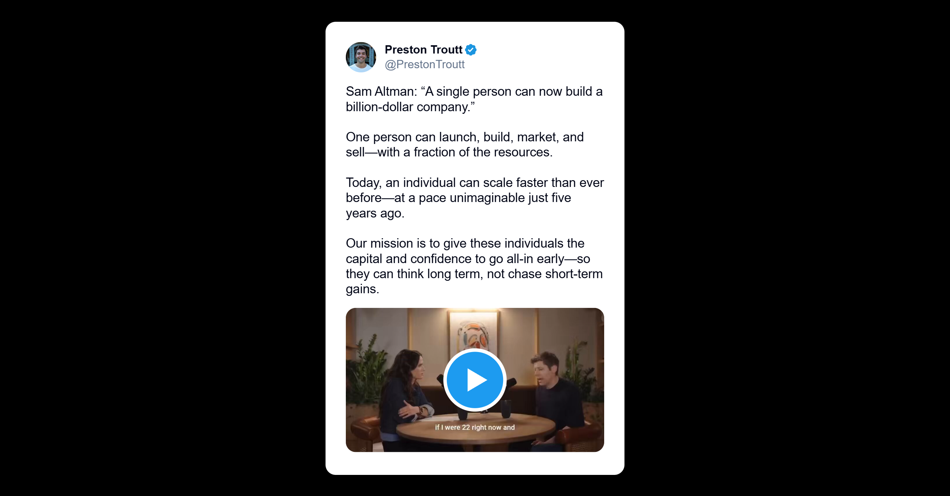Click the "Today, an individual can scale" paragraph

pos(475,198)
